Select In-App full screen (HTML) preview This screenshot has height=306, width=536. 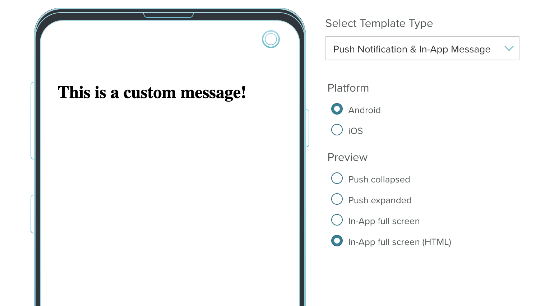[337, 241]
